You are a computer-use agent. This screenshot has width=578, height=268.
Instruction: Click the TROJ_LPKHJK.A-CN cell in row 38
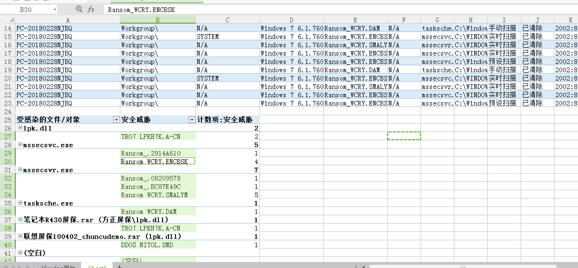tap(158, 228)
